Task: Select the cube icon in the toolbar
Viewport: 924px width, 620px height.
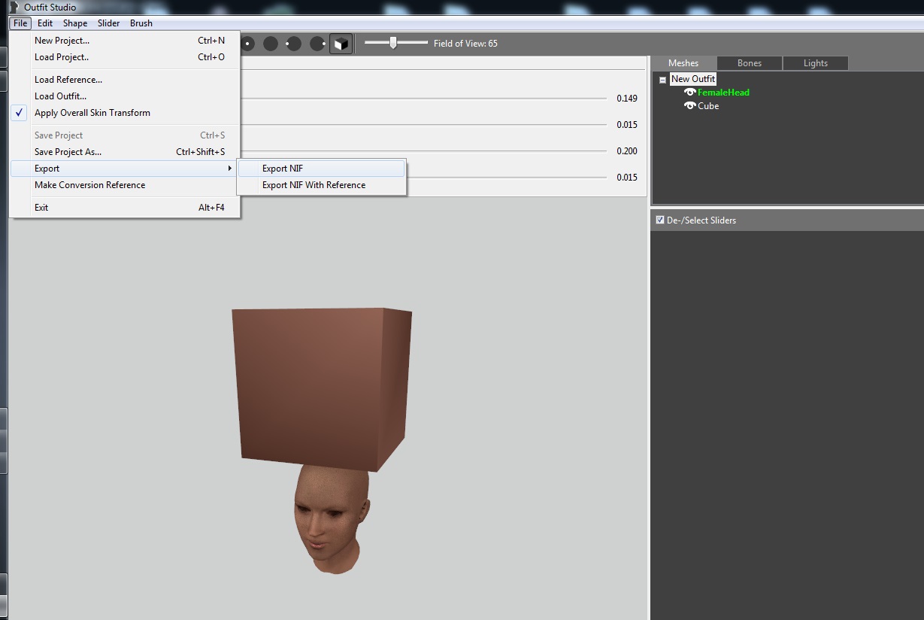Action: [341, 44]
